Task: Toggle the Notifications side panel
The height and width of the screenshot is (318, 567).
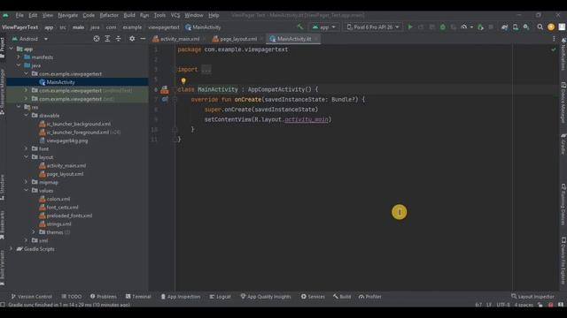Action: (563, 54)
